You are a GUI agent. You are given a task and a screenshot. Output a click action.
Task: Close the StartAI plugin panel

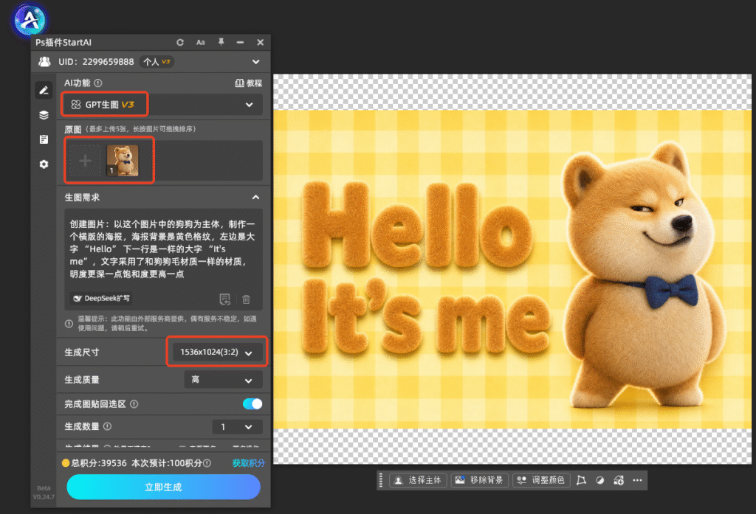coord(261,42)
